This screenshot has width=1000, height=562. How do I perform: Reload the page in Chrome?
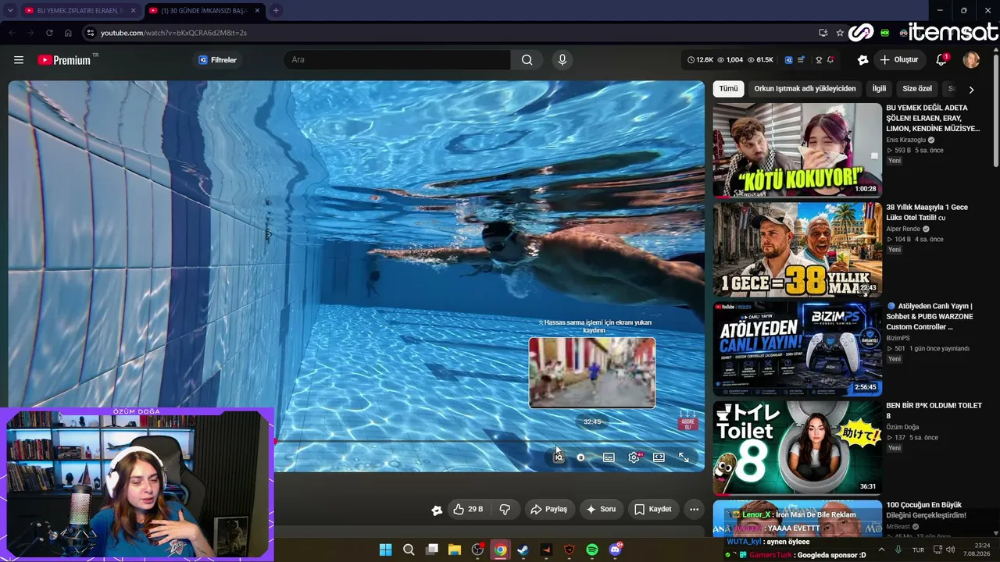(49, 33)
